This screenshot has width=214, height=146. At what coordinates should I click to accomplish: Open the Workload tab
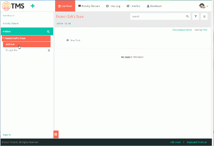(x=154, y=6)
